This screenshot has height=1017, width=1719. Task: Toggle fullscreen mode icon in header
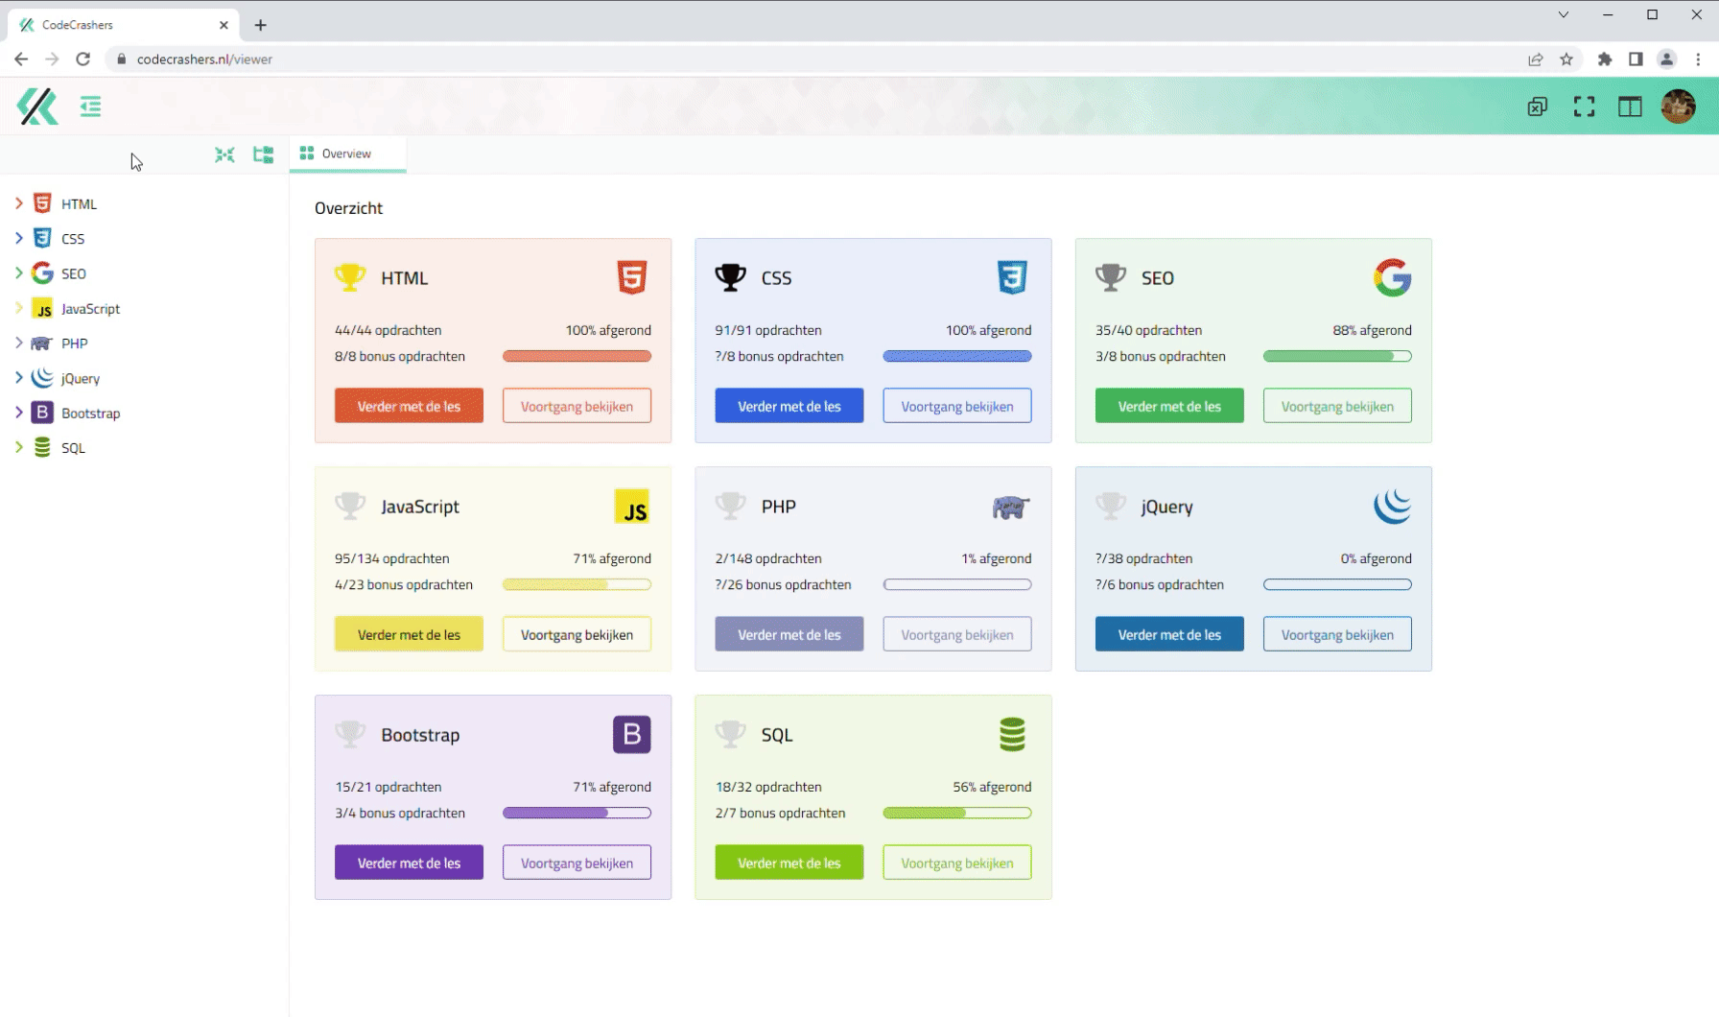[1584, 106]
